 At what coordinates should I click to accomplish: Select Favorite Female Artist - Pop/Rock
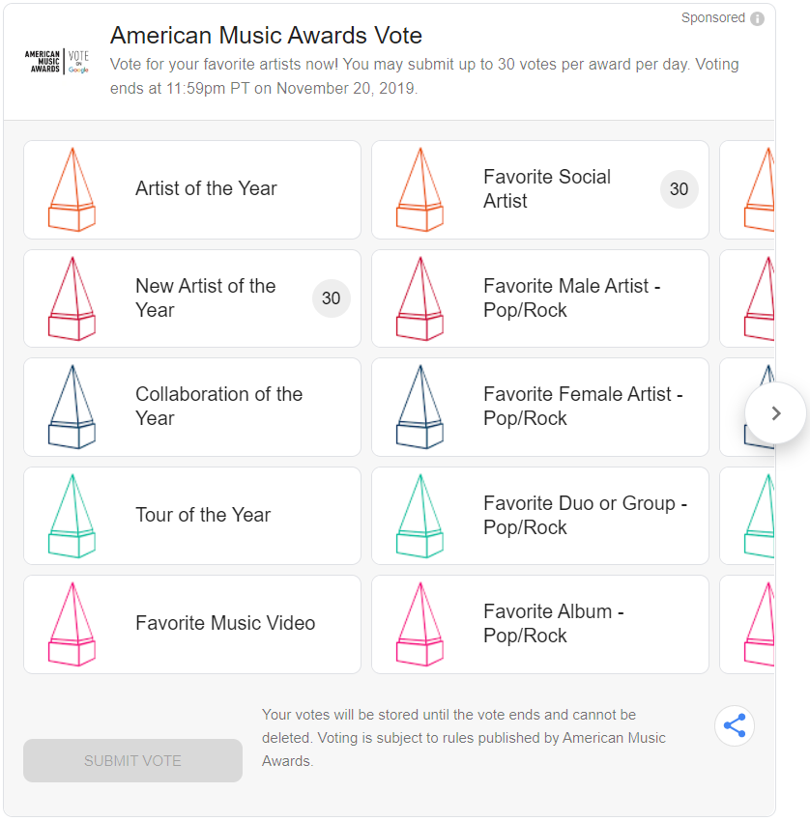pyautogui.click(x=583, y=407)
